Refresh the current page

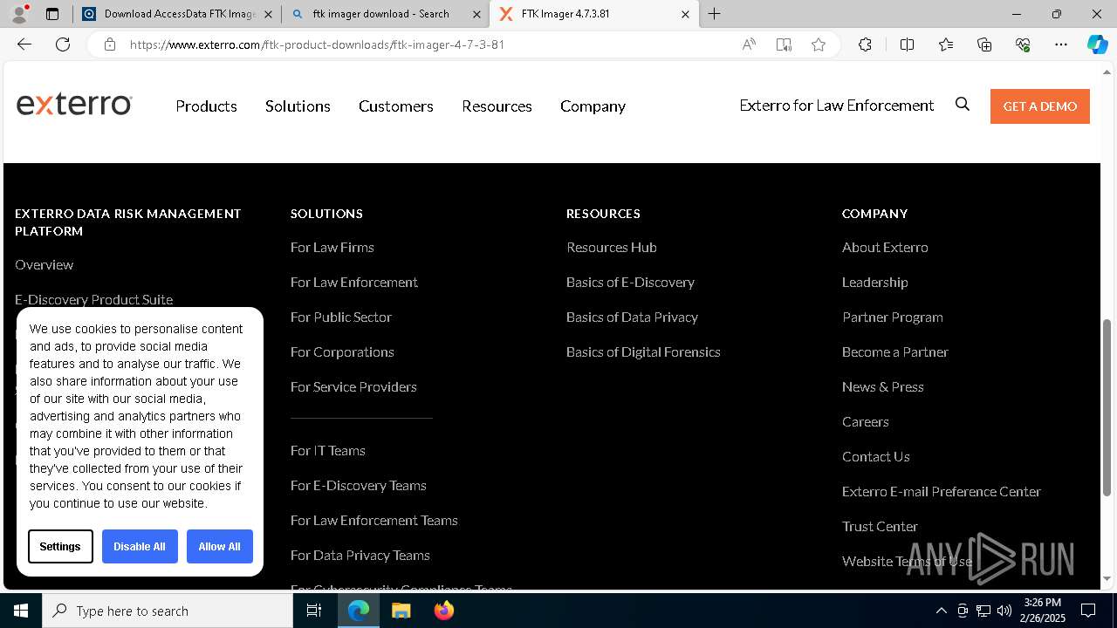pyautogui.click(x=63, y=44)
